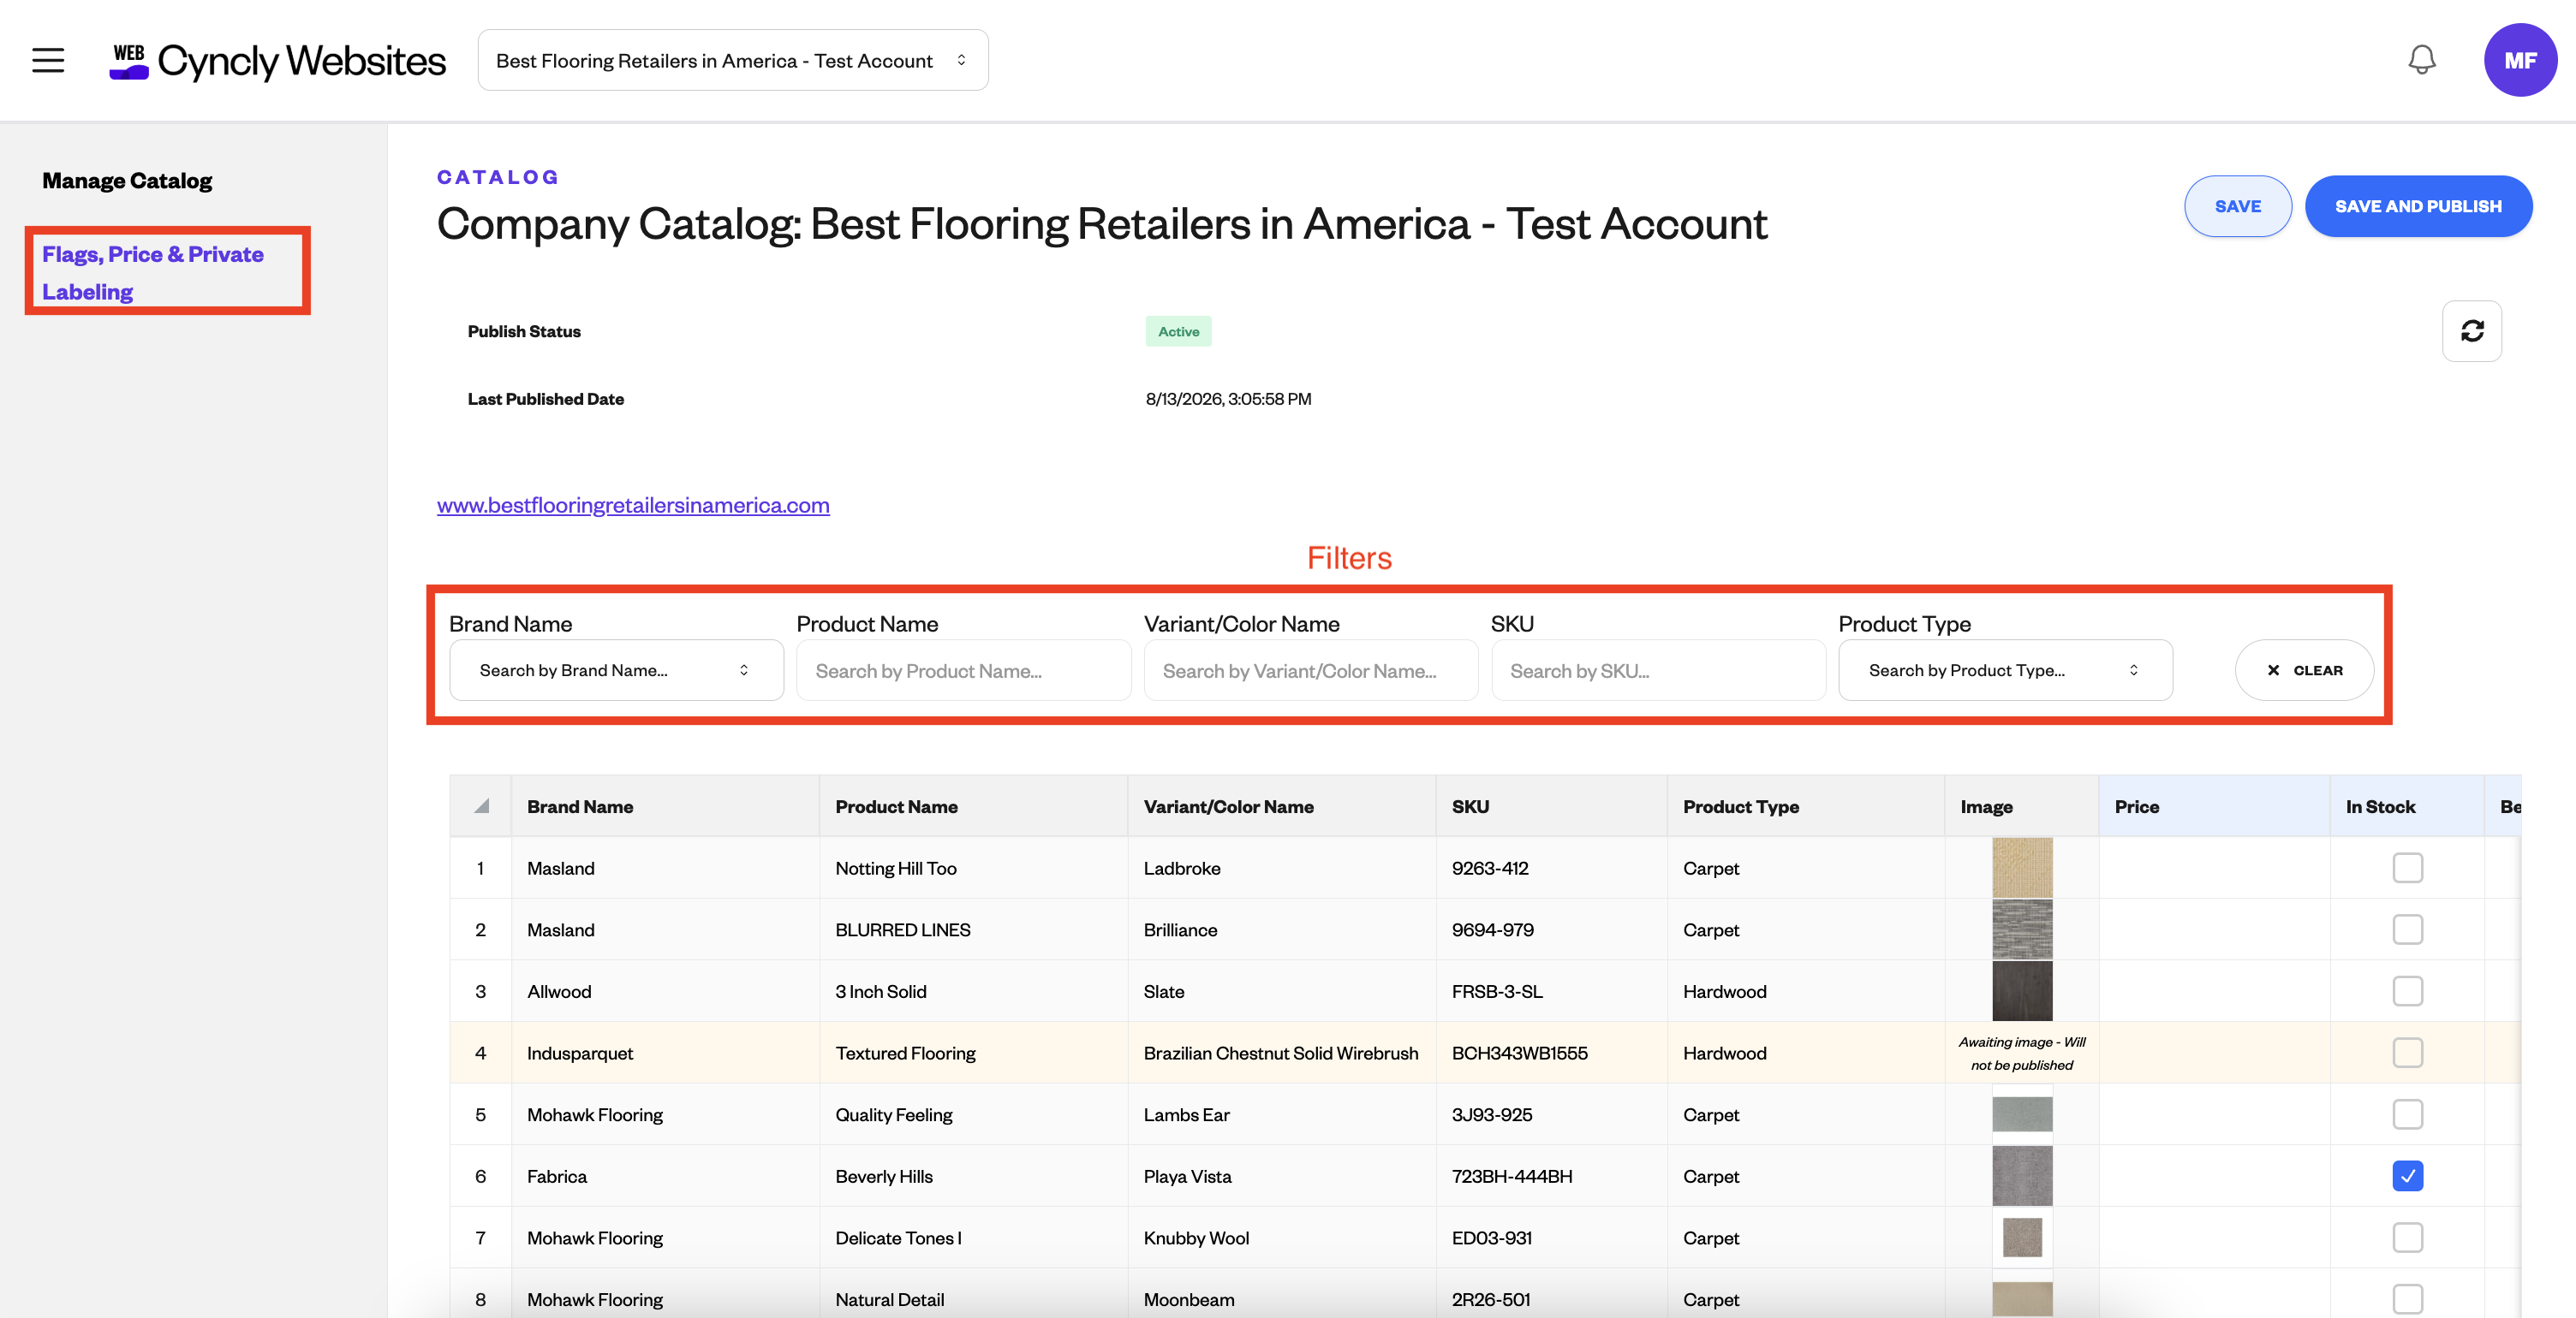
Task: Check In Stock for BLURRED LINES
Action: [x=2407, y=929]
